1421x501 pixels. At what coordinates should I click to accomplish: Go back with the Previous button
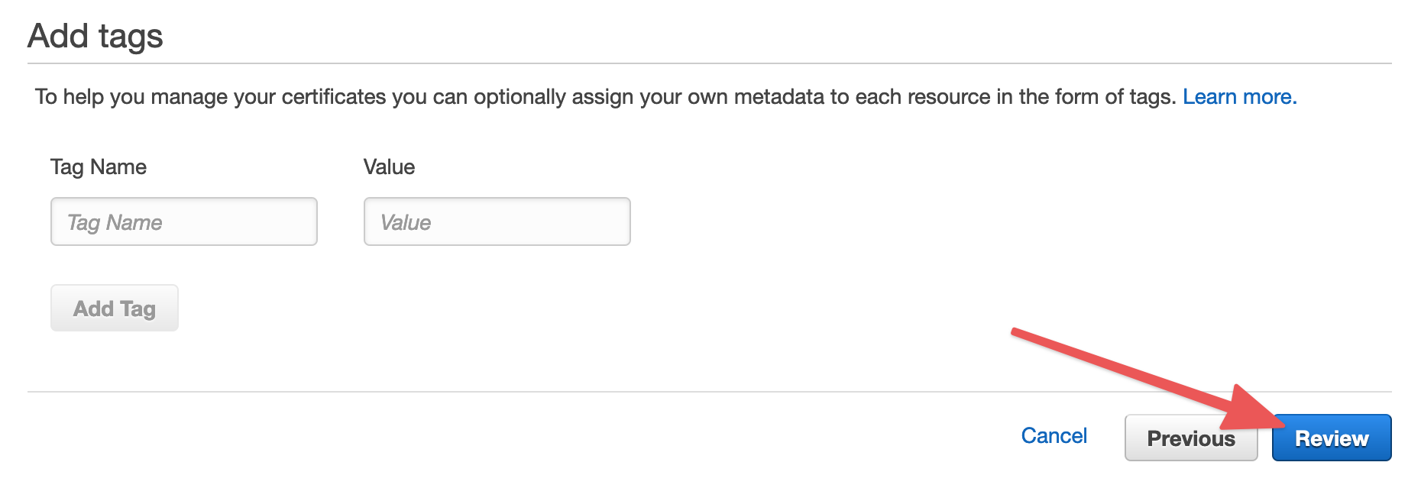(1191, 438)
